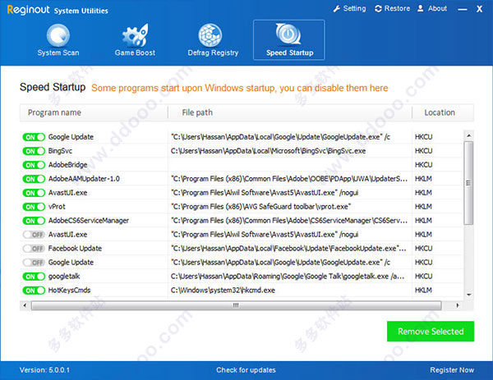Select the Facebook Update program name
The image size is (493, 380).
point(75,249)
